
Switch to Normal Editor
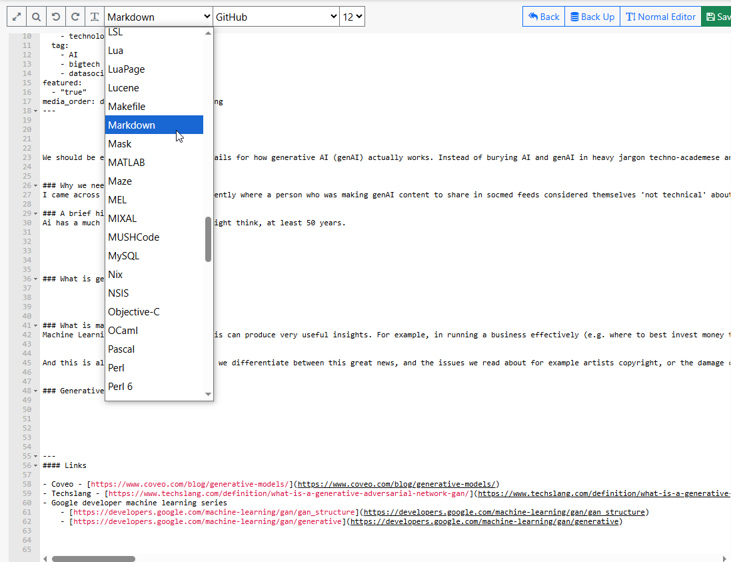click(x=660, y=17)
